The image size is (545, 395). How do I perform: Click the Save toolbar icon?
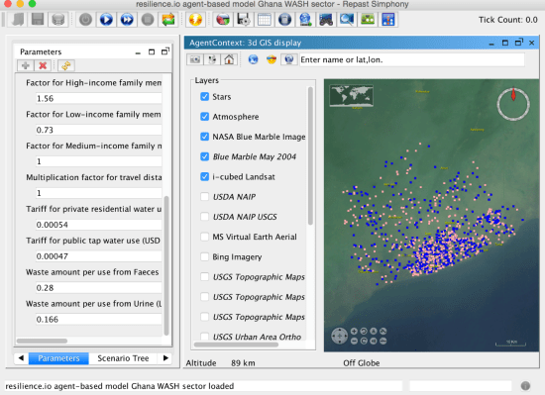pyautogui.click(x=38, y=20)
